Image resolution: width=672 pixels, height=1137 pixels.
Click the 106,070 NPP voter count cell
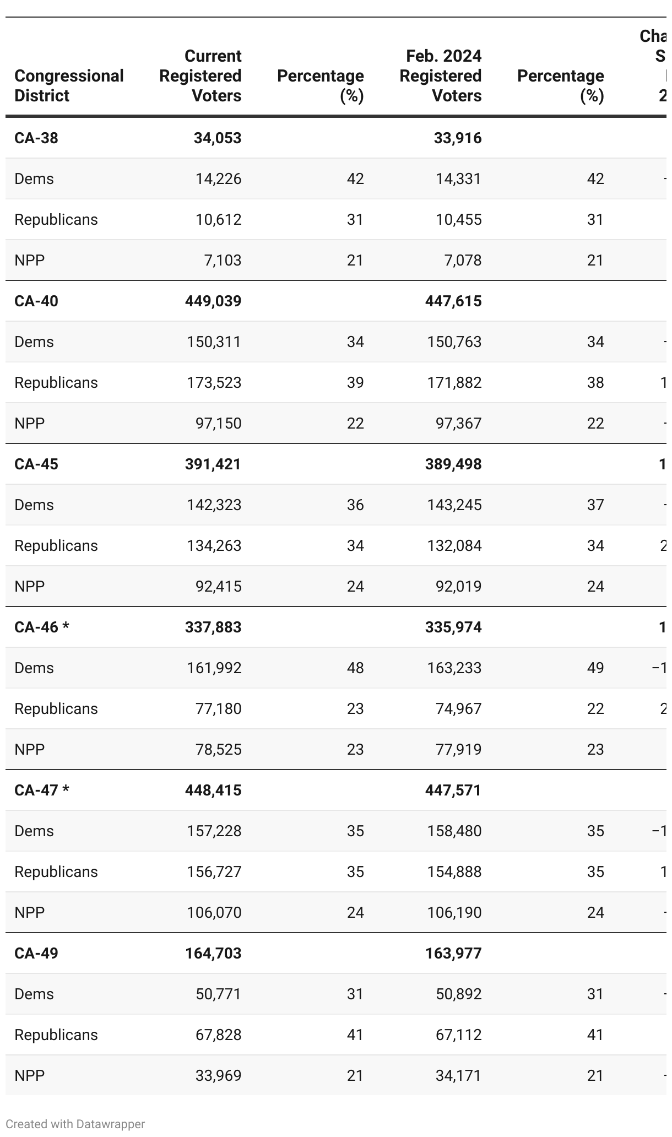(x=214, y=912)
